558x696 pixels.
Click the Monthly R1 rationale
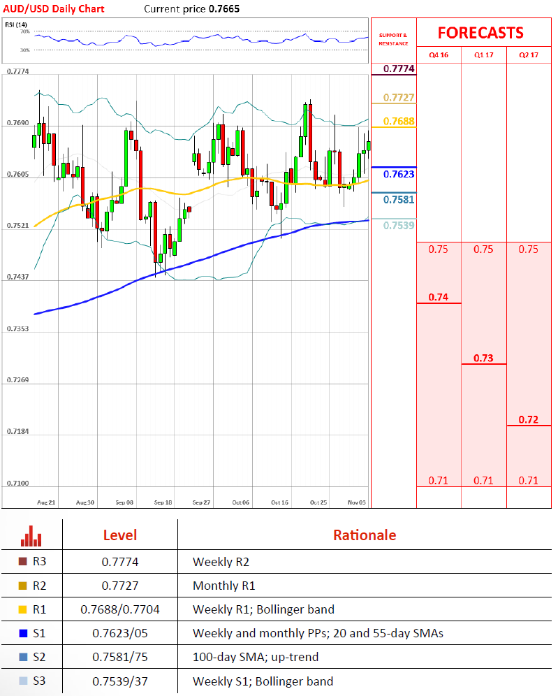224,586
